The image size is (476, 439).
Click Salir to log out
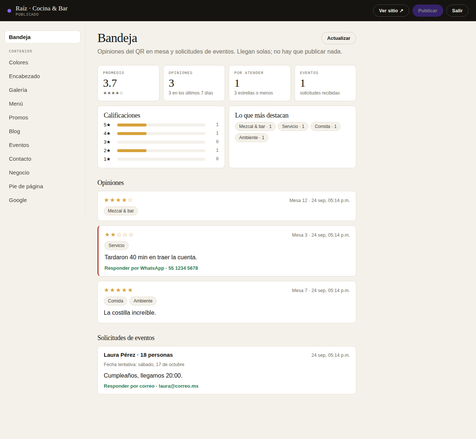[457, 10]
